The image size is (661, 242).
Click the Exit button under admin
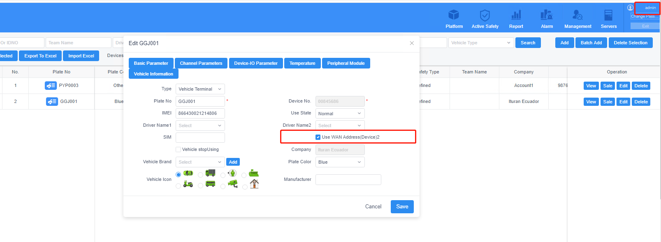(645, 26)
